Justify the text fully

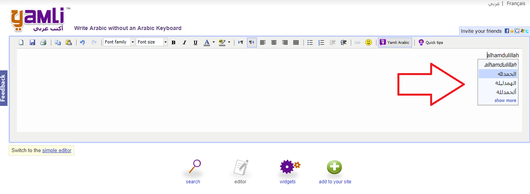(x=296, y=42)
